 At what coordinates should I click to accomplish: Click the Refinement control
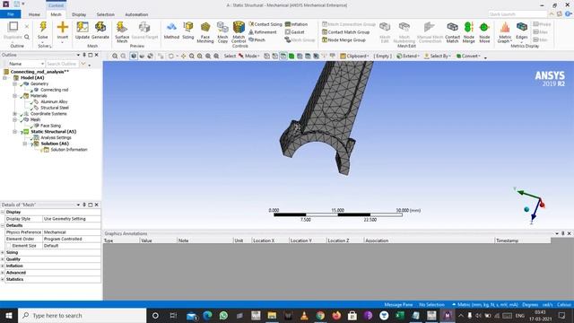coord(263,32)
